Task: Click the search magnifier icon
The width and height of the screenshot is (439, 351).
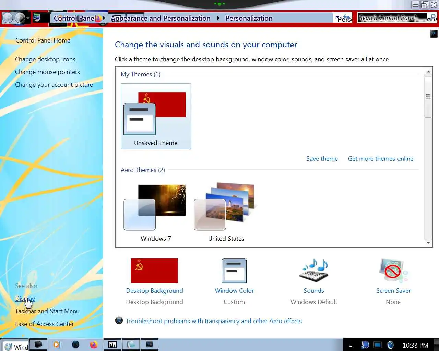Action: click(x=433, y=16)
